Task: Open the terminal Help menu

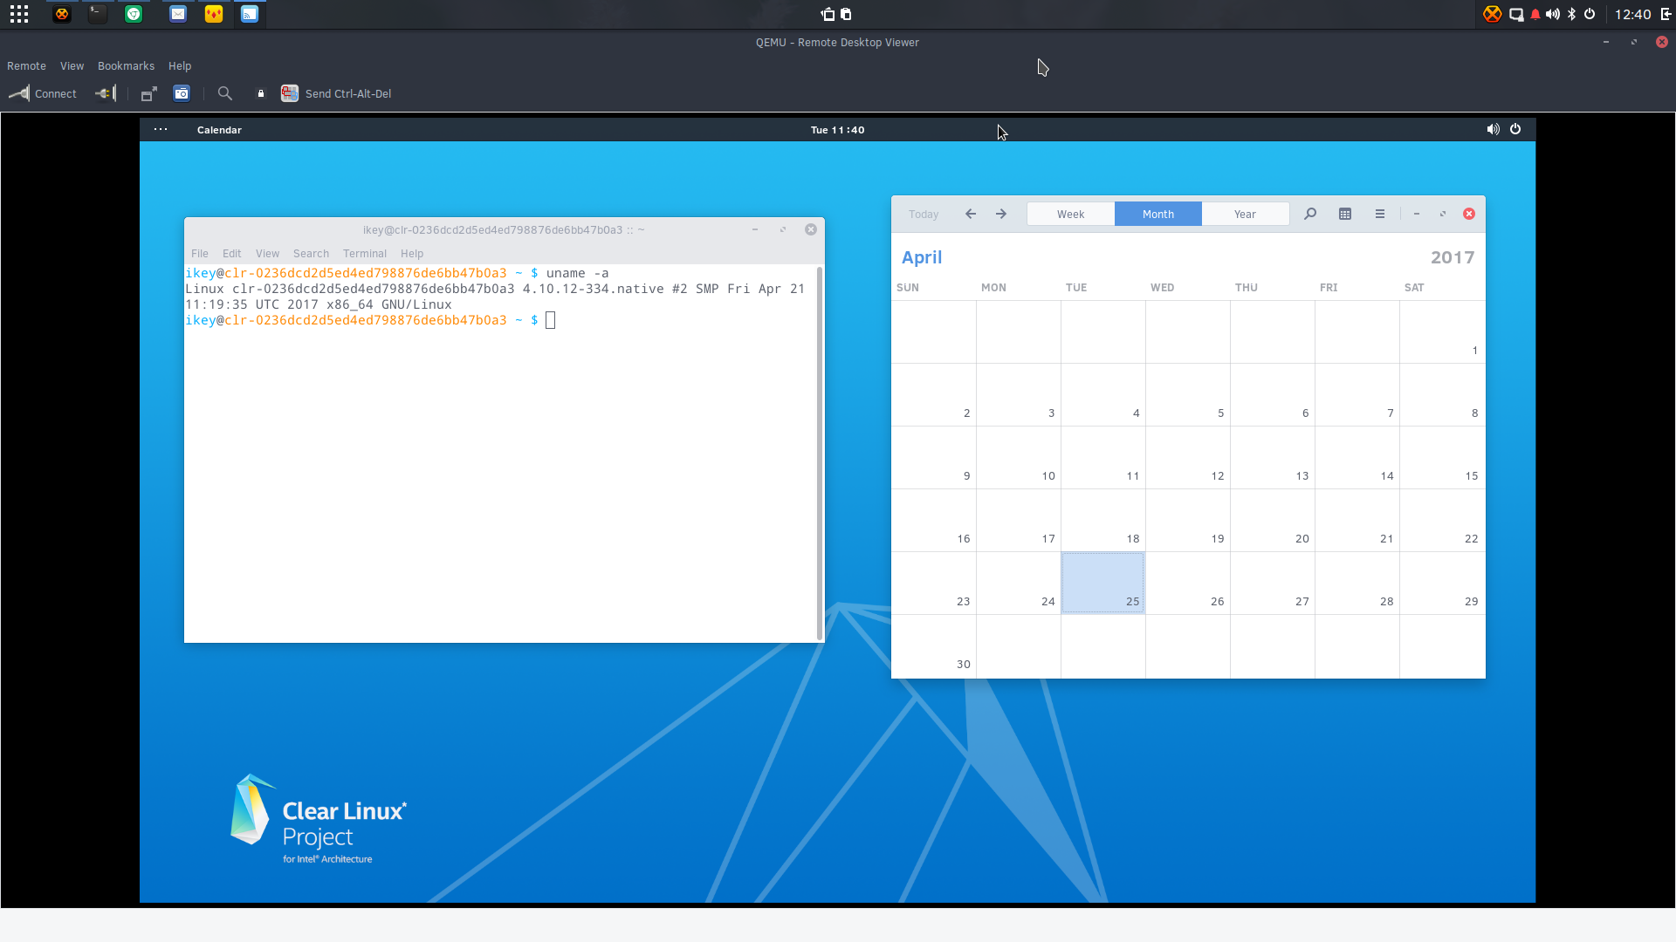Action: pos(412,254)
